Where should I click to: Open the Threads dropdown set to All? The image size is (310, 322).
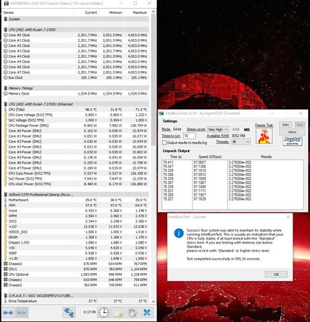[241, 142]
